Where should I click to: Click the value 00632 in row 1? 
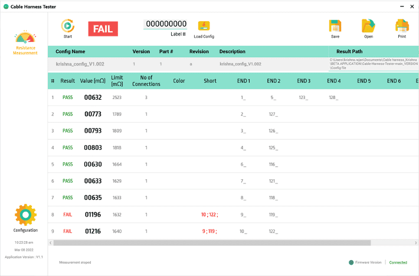[93, 97]
